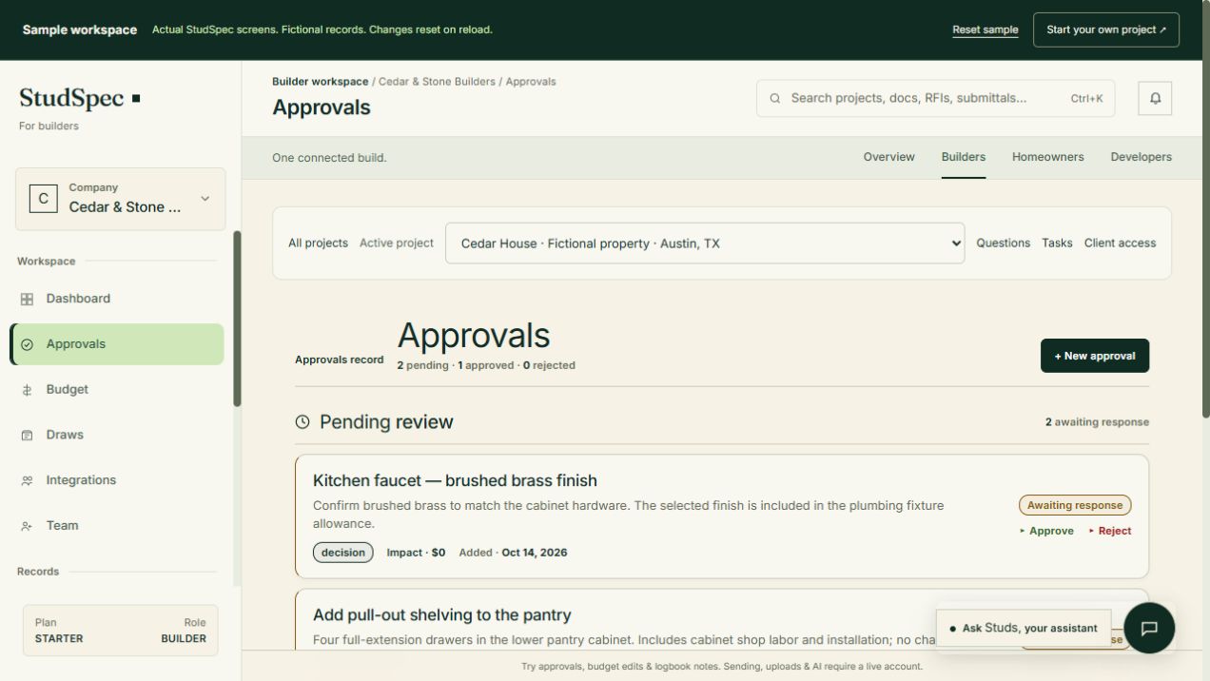Click the sidebar scrollbar
The height and width of the screenshot is (681, 1210).
[237, 319]
